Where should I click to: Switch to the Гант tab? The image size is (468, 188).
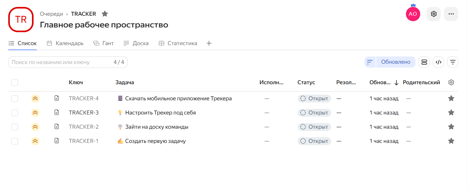[x=103, y=43]
